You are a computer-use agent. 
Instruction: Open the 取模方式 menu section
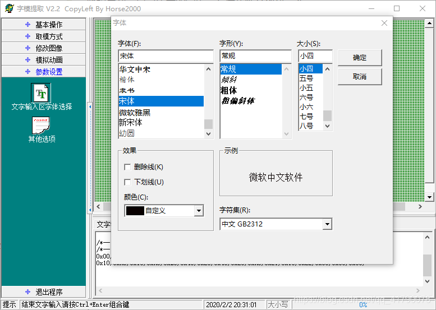(x=44, y=36)
